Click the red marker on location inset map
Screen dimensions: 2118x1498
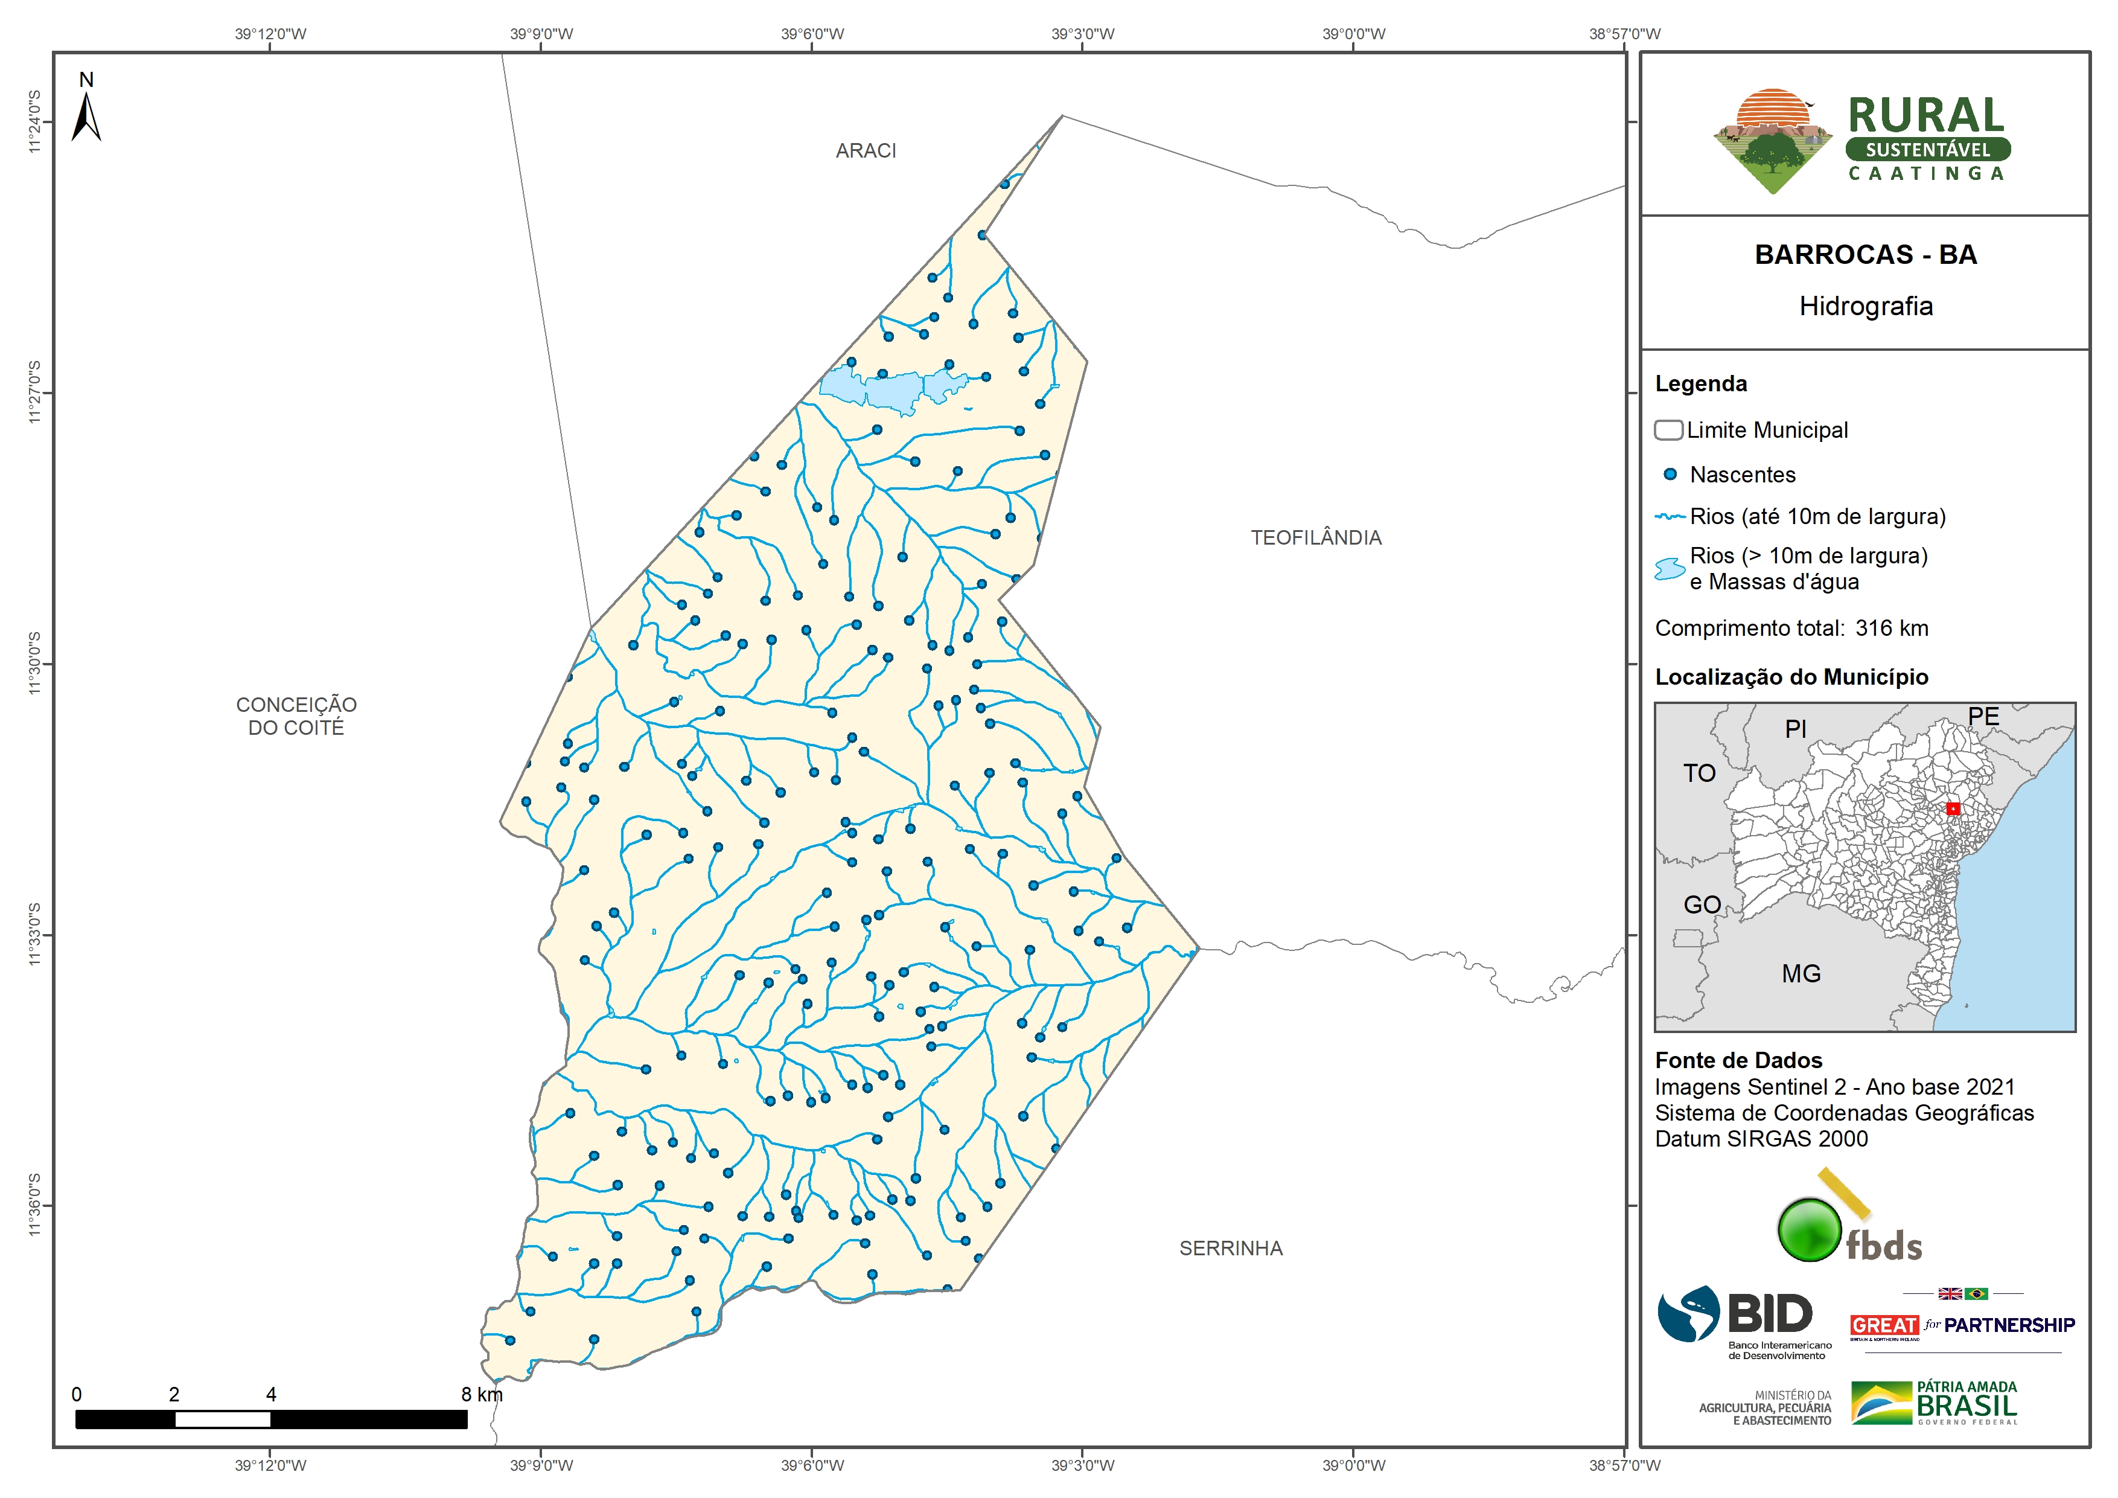point(1953,808)
